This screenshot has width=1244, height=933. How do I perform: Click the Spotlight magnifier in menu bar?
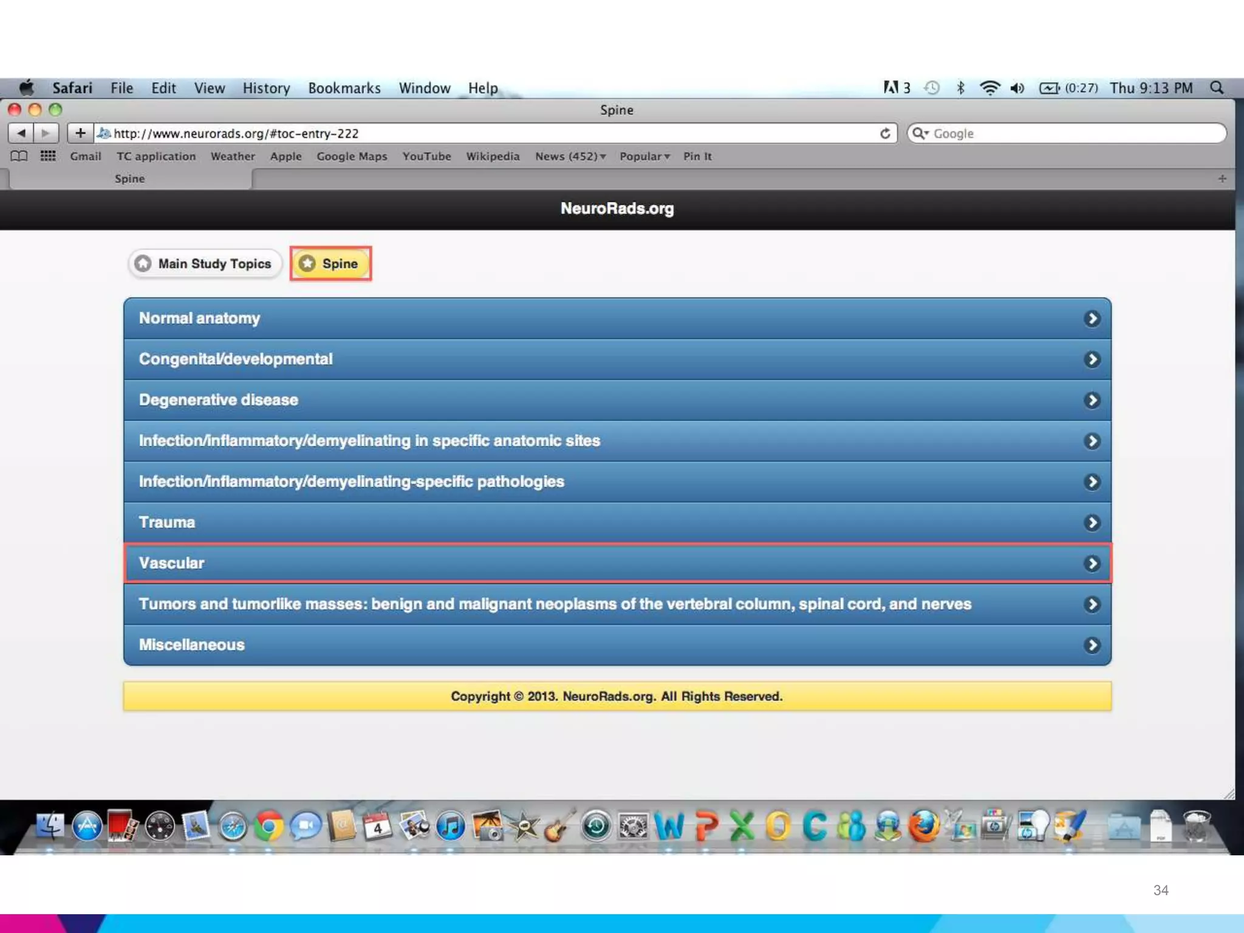(1217, 88)
